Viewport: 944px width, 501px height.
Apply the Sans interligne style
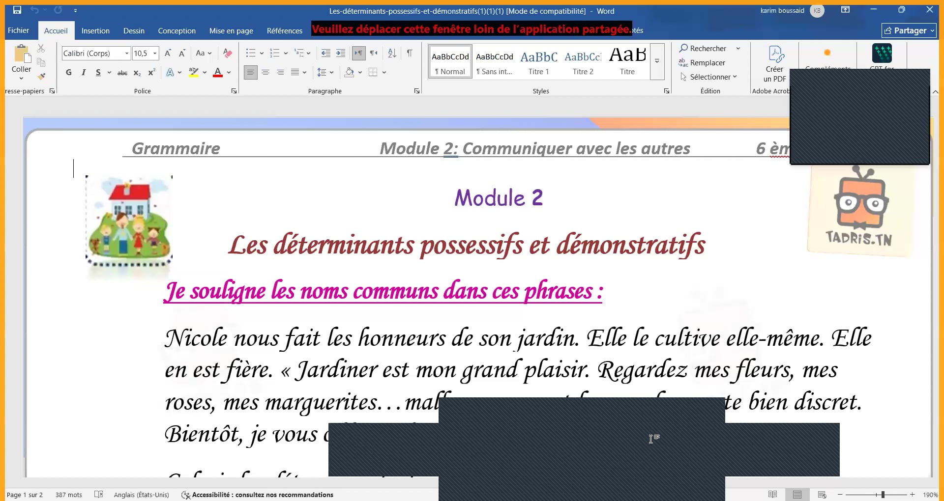(495, 61)
